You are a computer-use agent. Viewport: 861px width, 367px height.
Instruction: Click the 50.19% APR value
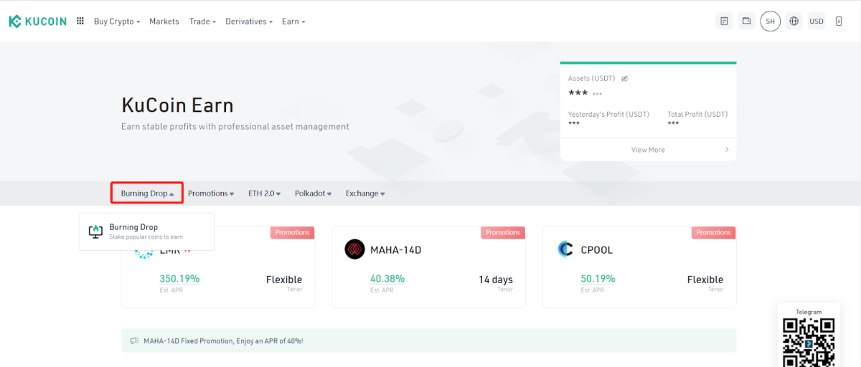click(598, 279)
